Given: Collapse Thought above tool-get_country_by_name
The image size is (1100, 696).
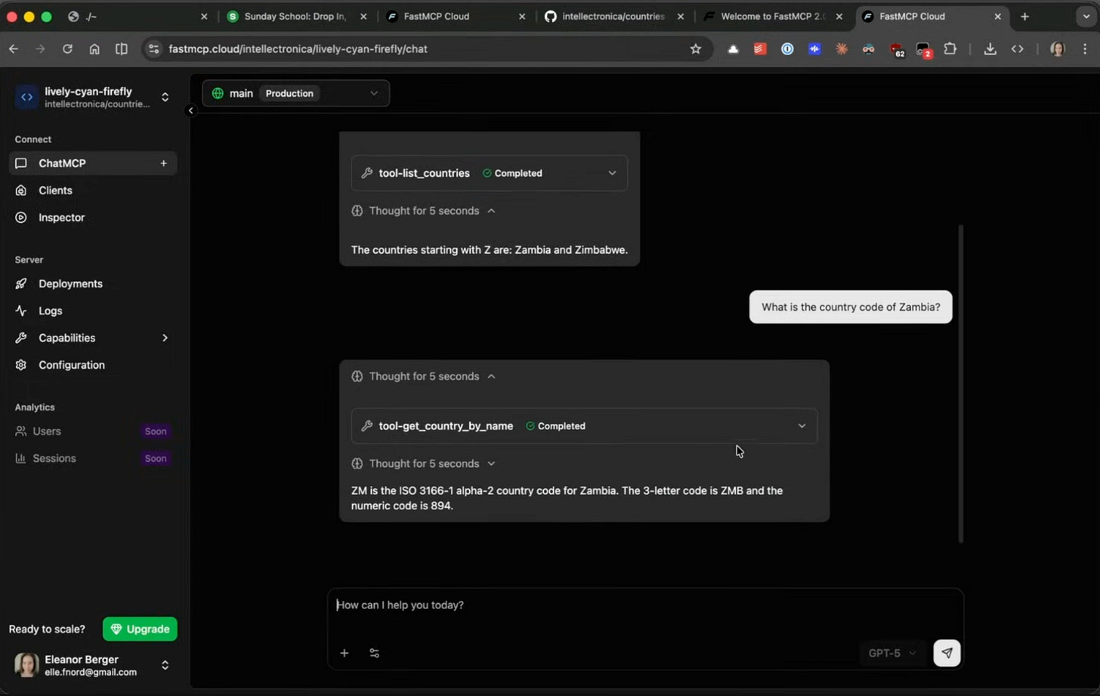Looking at the screenshot, I should pyautogui.click(x=424, y=376).
